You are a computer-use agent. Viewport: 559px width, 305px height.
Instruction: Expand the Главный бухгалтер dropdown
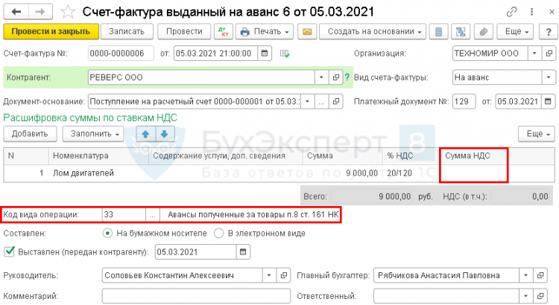(x=526, y=275)
